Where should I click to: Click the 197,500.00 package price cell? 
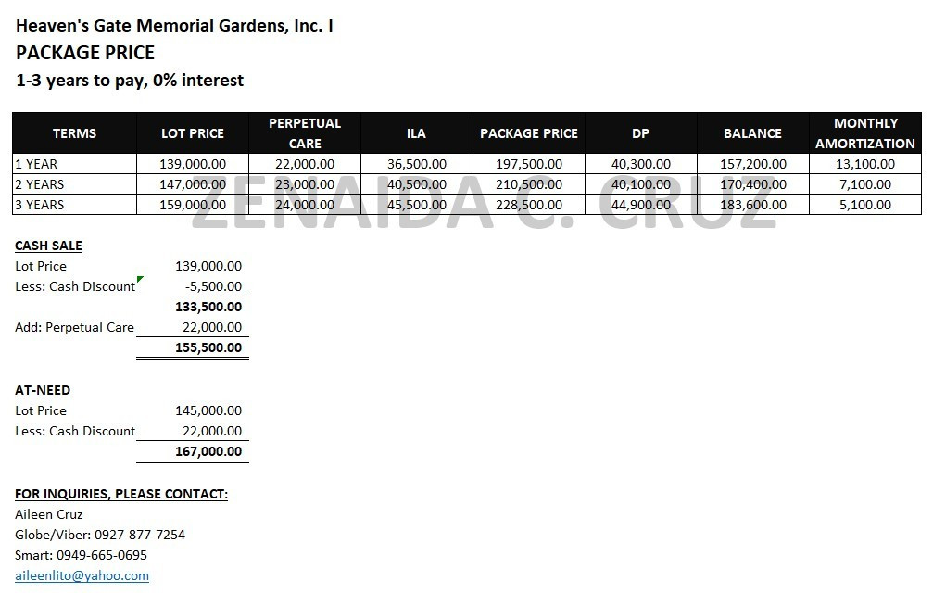(529, 164)
